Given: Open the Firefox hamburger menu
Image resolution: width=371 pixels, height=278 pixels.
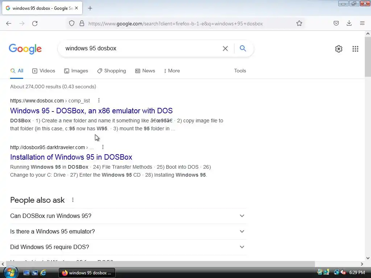Looking at the screenshot, I should pos(362,23).
